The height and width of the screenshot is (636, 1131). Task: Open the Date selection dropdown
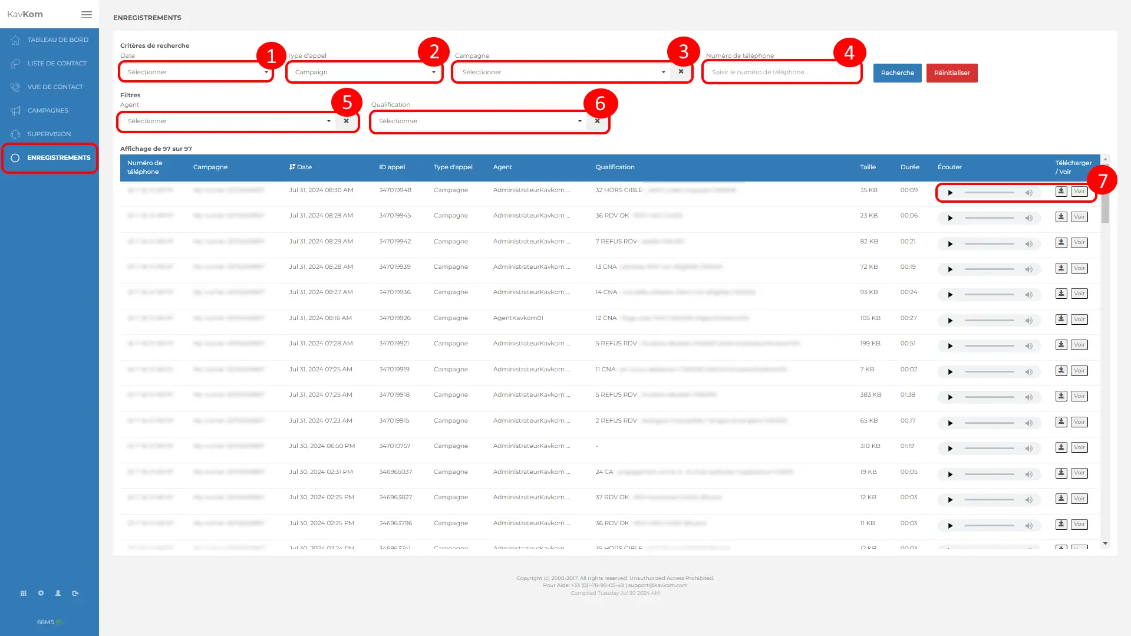click(195, 72)
